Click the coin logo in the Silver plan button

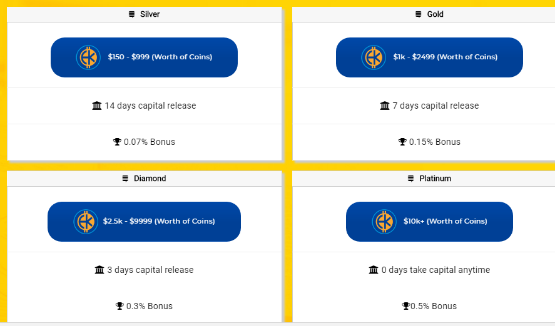pyautogui.click(x=88, y=57)
